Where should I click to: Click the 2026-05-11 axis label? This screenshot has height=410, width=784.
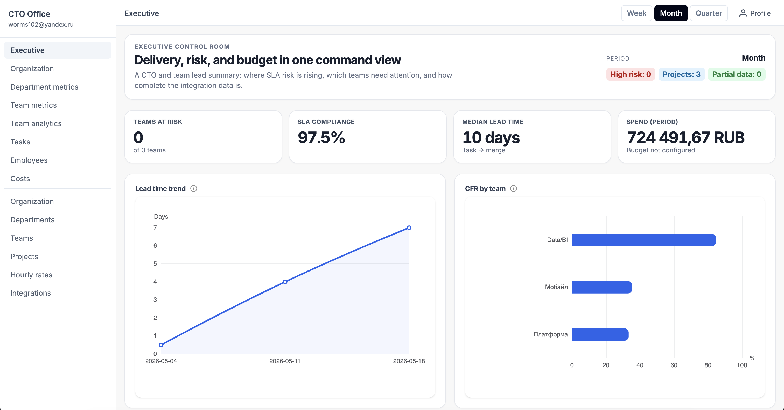tap(285, 361)
